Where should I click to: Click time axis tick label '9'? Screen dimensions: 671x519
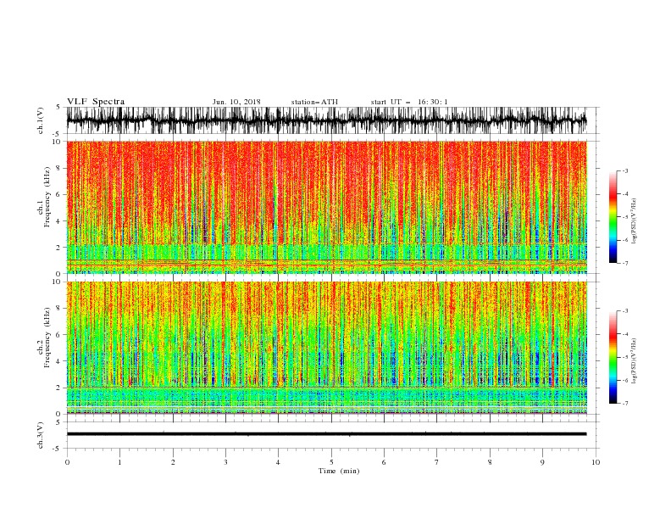click(542, 462)
